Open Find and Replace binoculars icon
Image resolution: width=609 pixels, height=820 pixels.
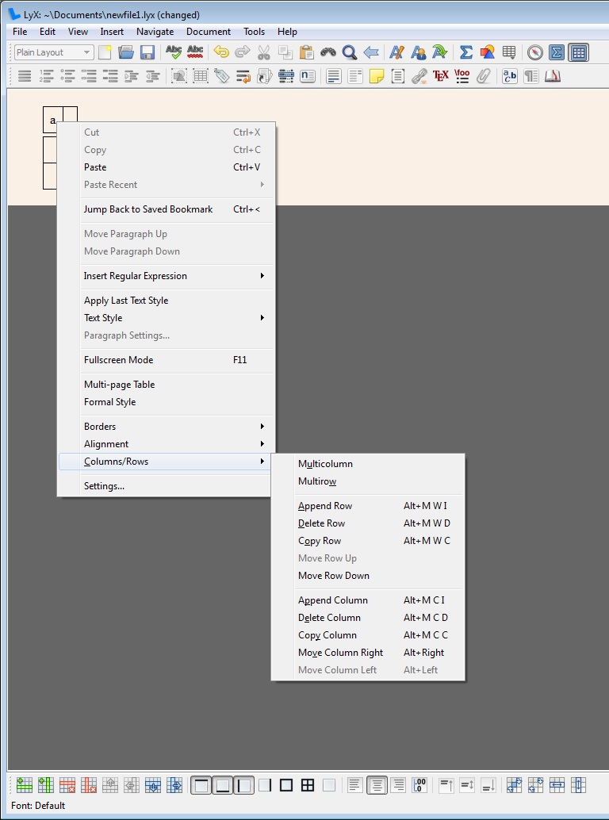(328, 52)
